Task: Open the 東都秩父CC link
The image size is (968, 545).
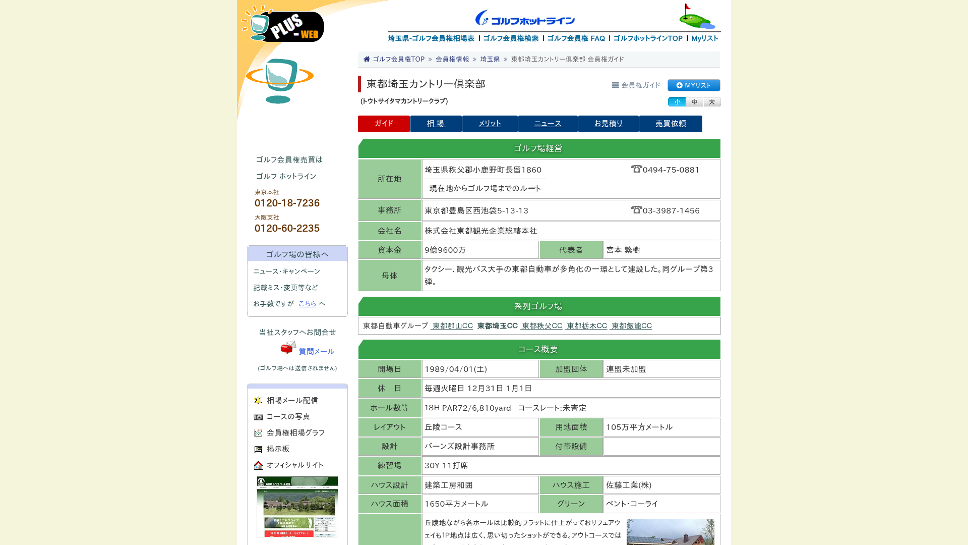Action: 542,326
